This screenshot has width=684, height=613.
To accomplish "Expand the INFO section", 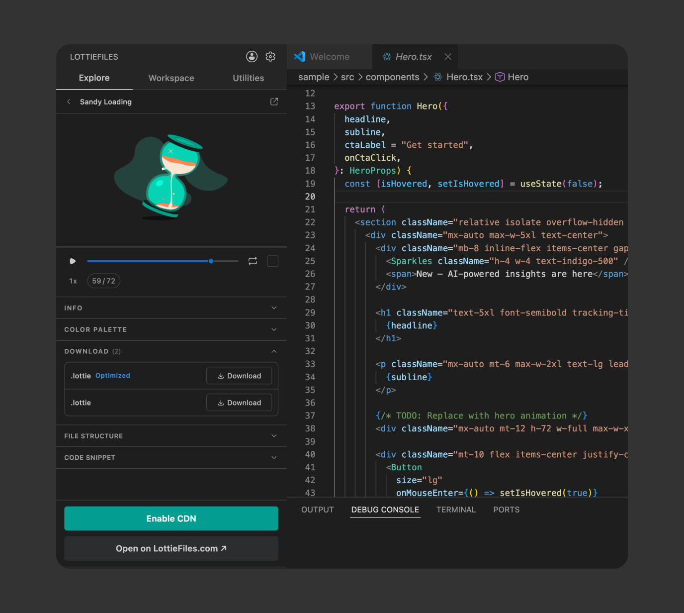I will tap(171, 308).
